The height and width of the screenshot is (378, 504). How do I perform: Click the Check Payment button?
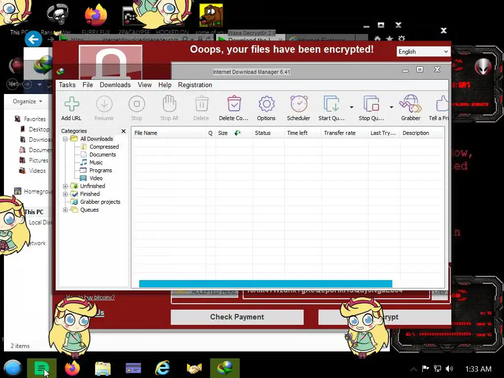237,317
